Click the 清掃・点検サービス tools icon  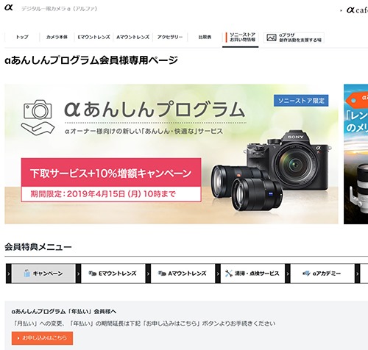tap(229, 274)
